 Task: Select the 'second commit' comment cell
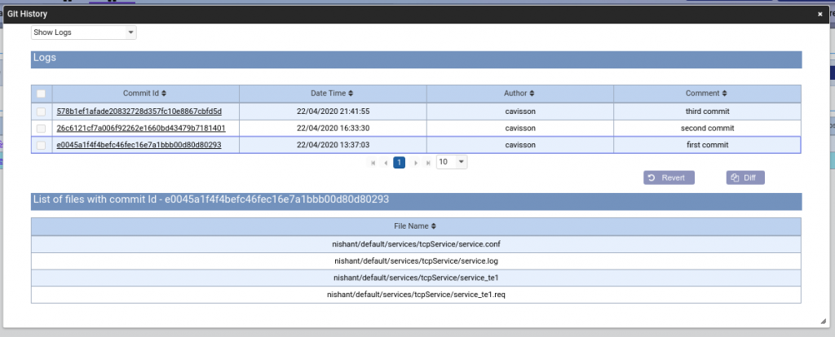(x=707, y=128)
